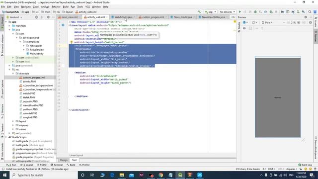Toggle the preview view options eye icon
Image resolution: width=318 pixels, height=179 pixels.
[244, 28]
